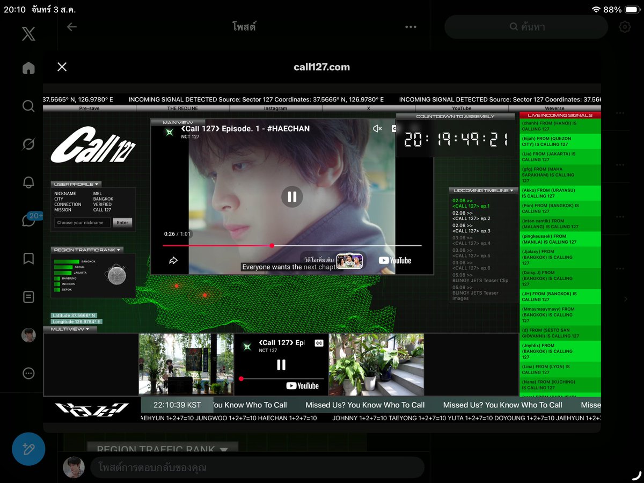Click the call127.com title in the browser header
Screen dimensions: 644x483
point(322,67)
